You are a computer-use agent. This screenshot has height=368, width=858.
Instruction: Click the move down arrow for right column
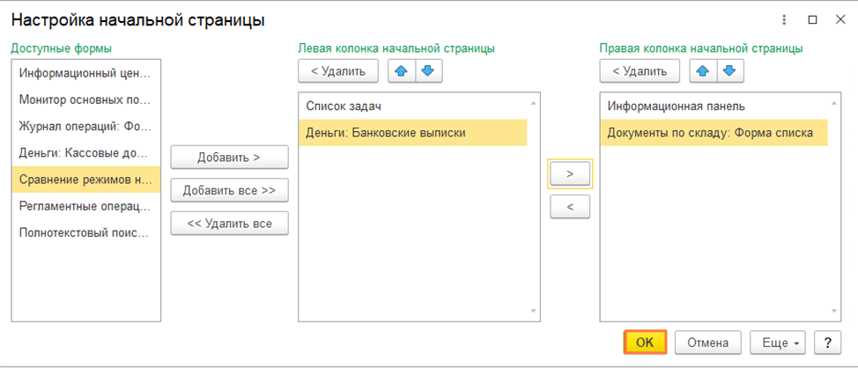click(x=729, y=71)
